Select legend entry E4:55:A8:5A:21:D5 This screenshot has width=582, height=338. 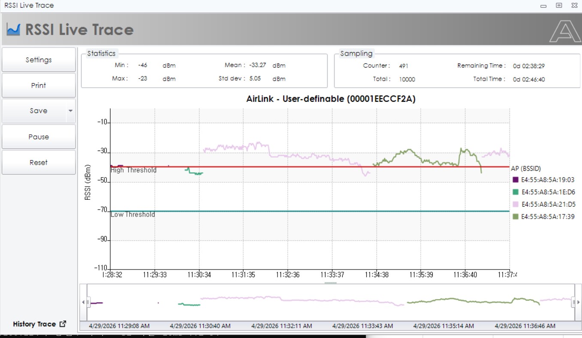[548, 205]
